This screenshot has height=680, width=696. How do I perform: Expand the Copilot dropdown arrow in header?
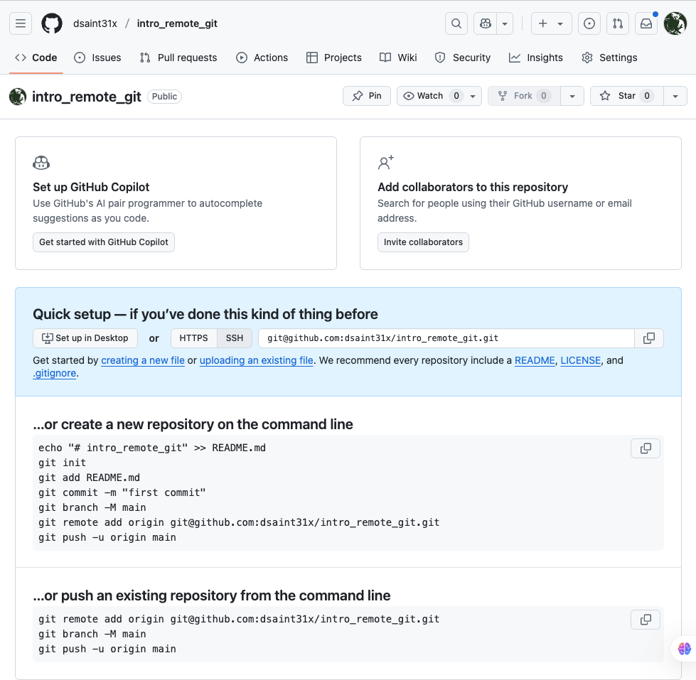click(x=505, y=23)
